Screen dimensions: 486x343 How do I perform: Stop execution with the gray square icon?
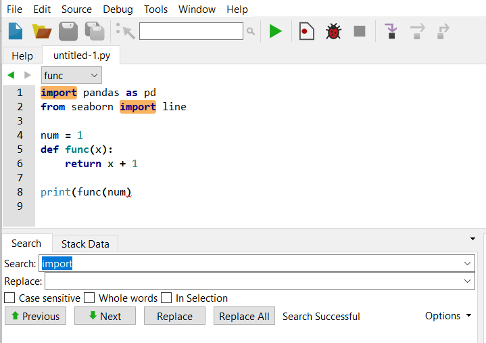(360, 31)
